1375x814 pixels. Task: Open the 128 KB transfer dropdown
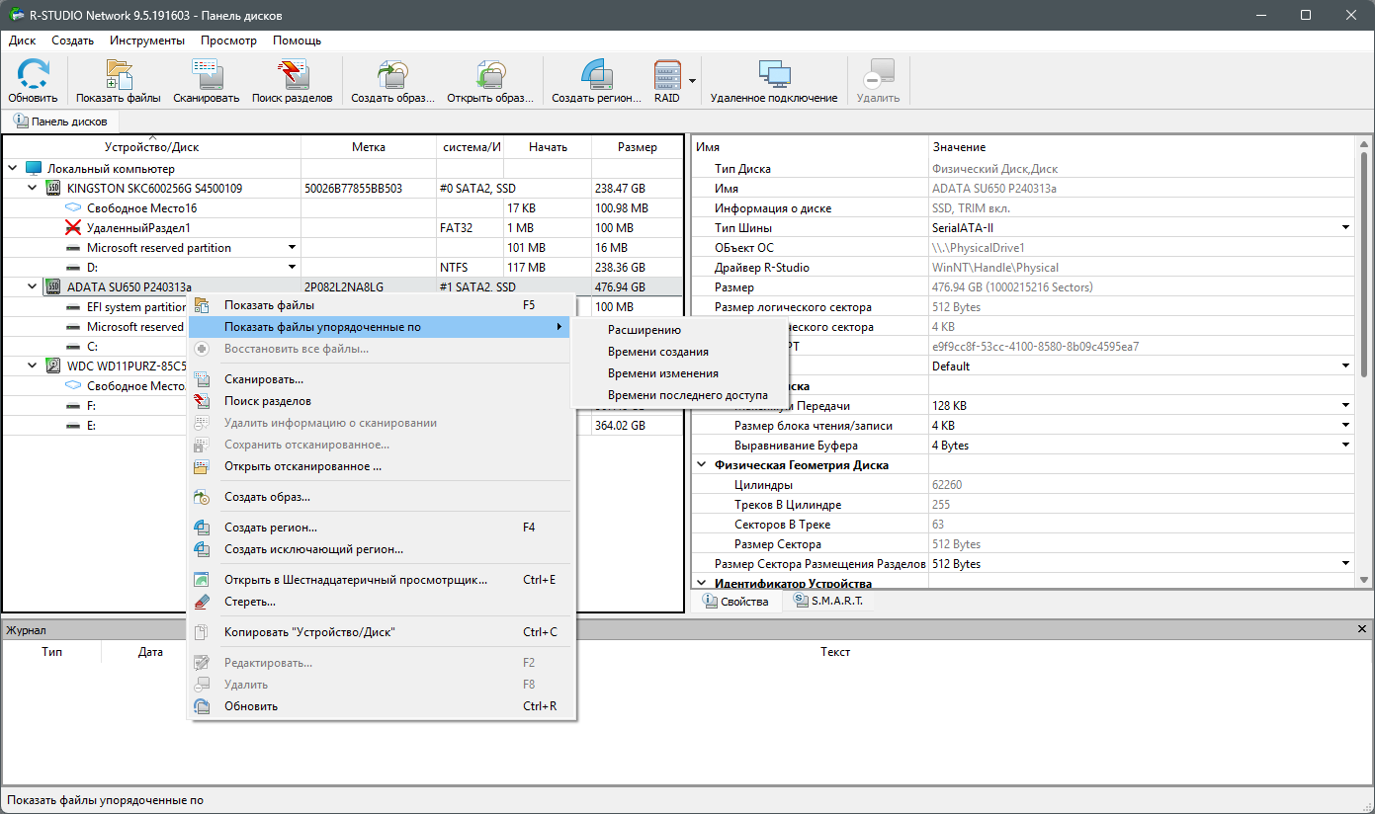tap(1345, 406)
